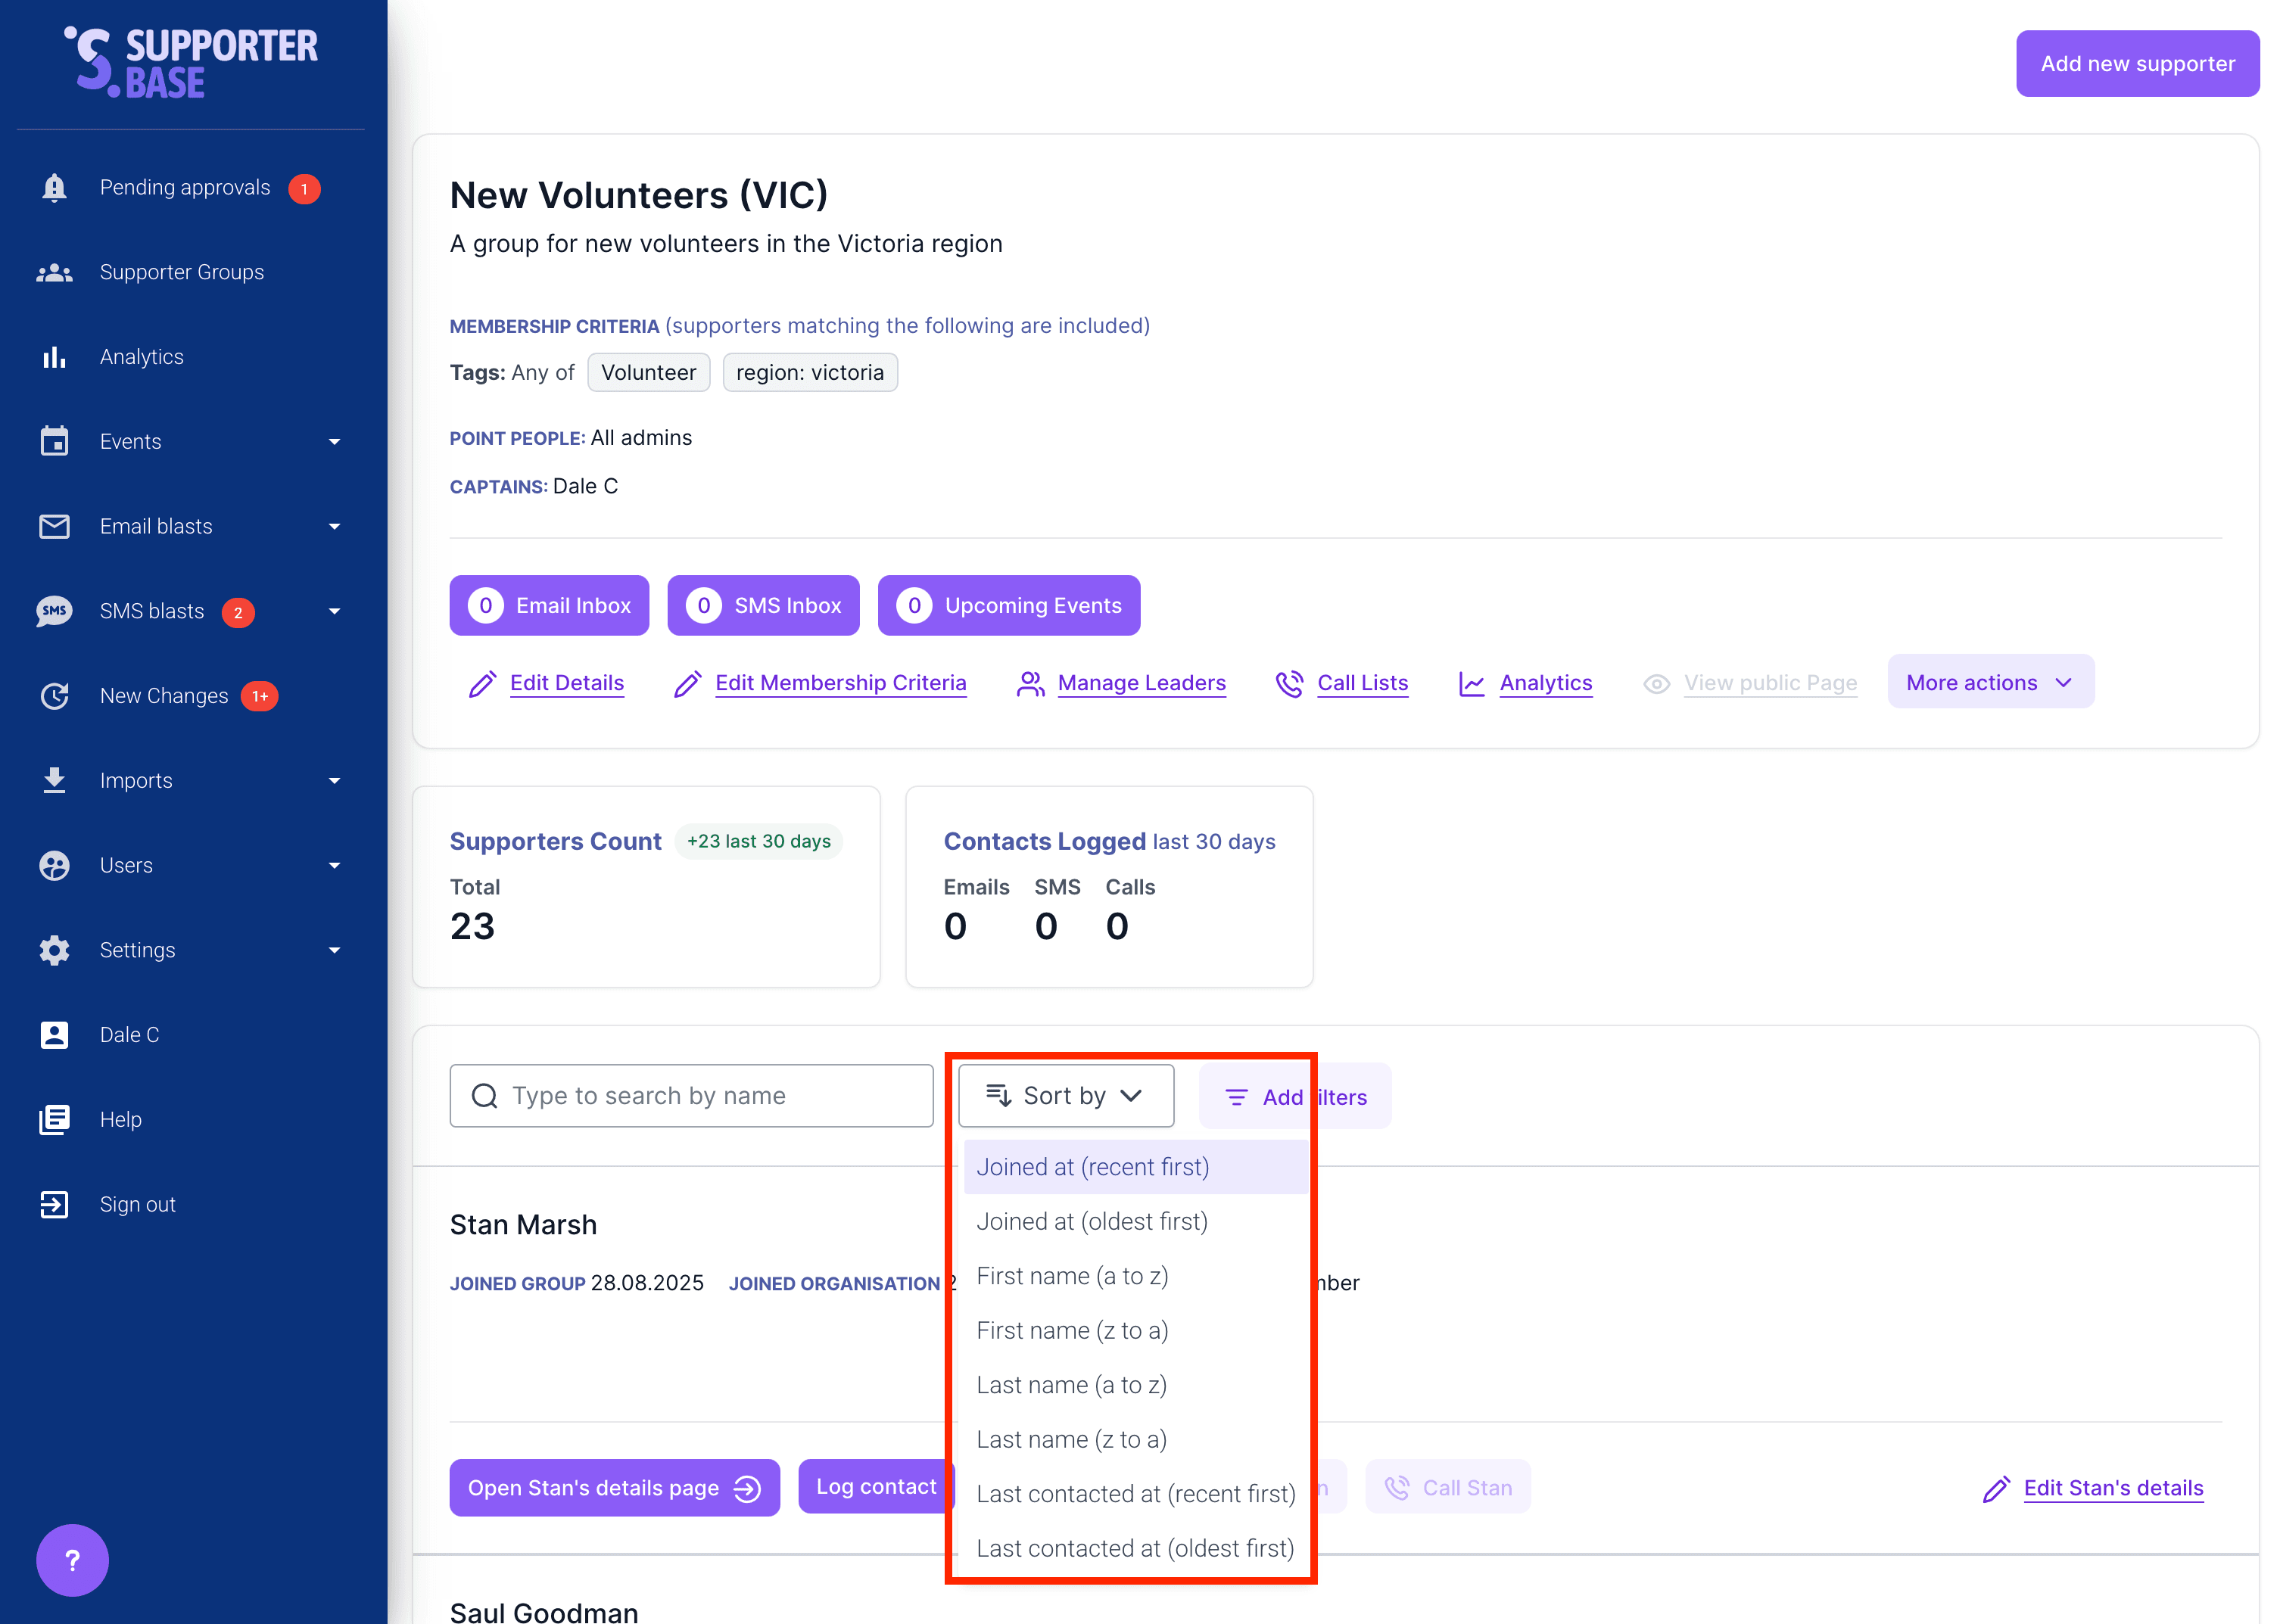This screenshot has width=2280, height=1624.
Task: Open Settings with the gear icon
Action: point(54,950)
